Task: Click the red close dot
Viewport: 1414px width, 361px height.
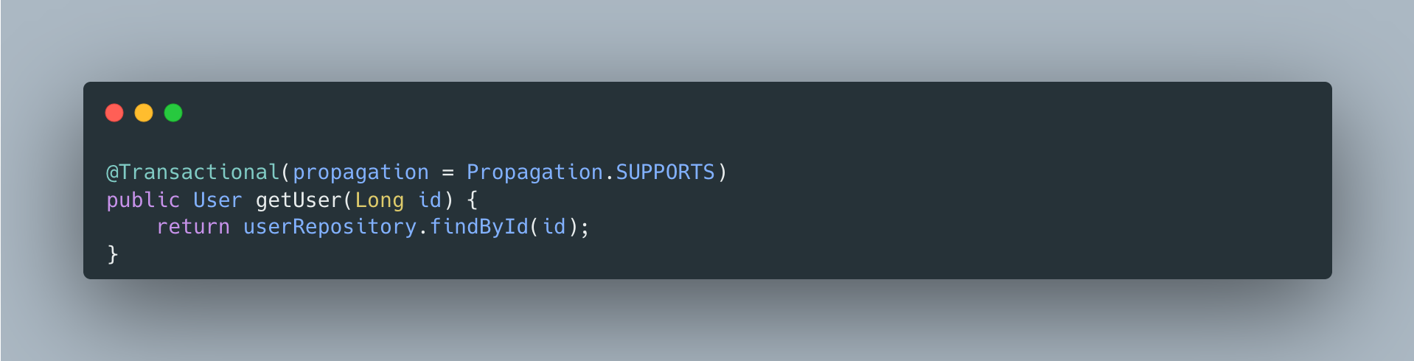Action: [x=114, y=113]
